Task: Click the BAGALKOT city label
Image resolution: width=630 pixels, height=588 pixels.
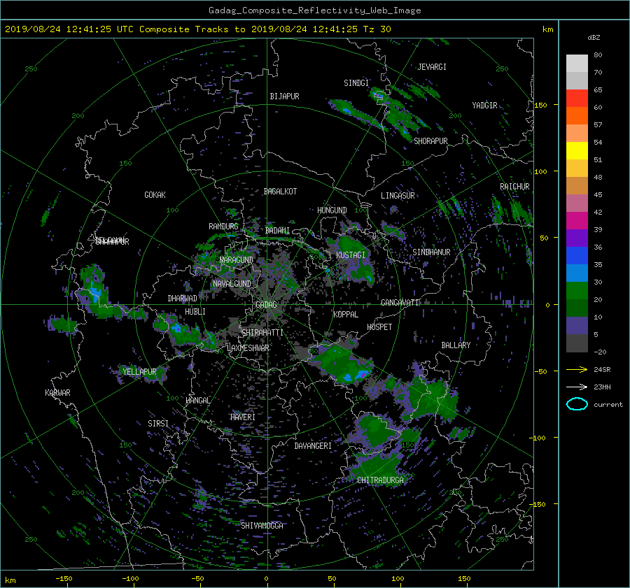Action: (x=280, y=192)
